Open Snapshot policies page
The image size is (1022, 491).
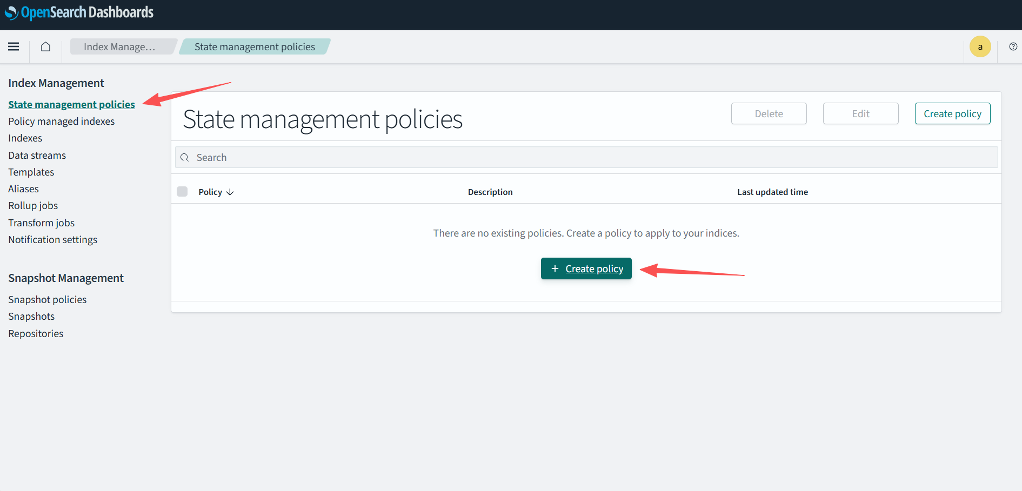pos(48,300)
